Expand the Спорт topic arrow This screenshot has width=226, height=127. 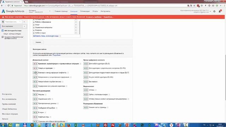[76, 25]
